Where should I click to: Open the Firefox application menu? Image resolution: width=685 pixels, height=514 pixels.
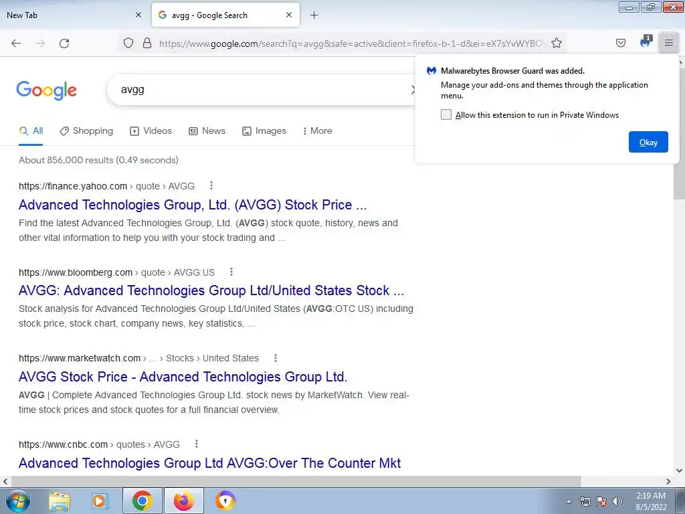(669, 43)
